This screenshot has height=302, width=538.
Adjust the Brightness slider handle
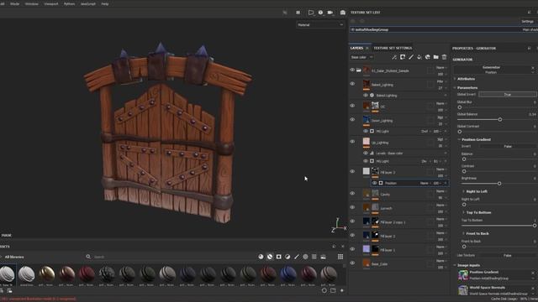499,184
